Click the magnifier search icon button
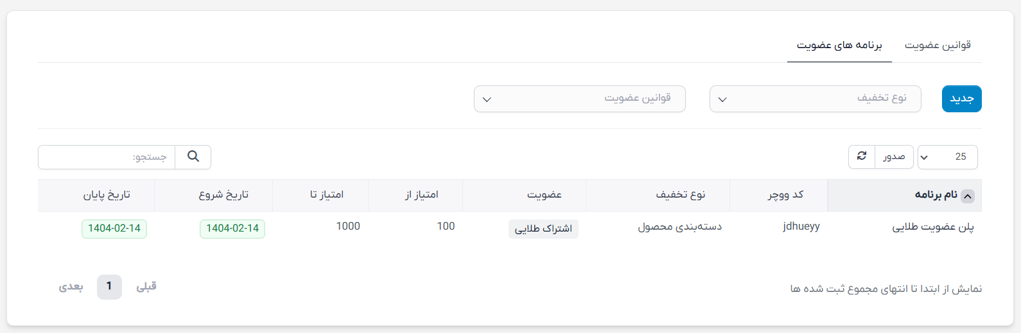 [193, 157]
